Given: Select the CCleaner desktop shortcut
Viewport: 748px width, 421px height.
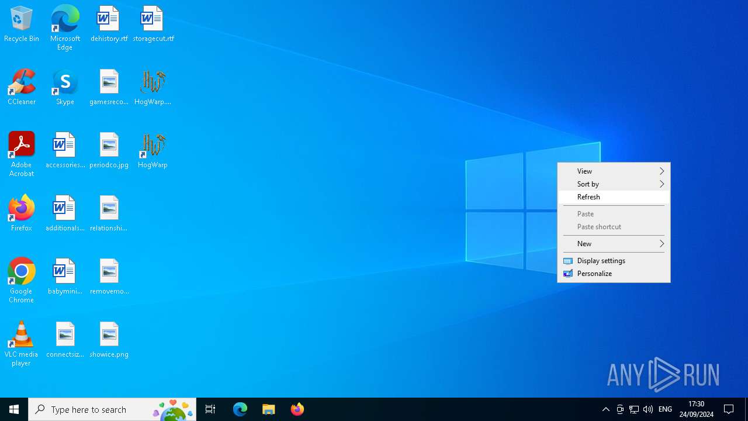Looking at the screenshot, I should click(x=22, y=88).
